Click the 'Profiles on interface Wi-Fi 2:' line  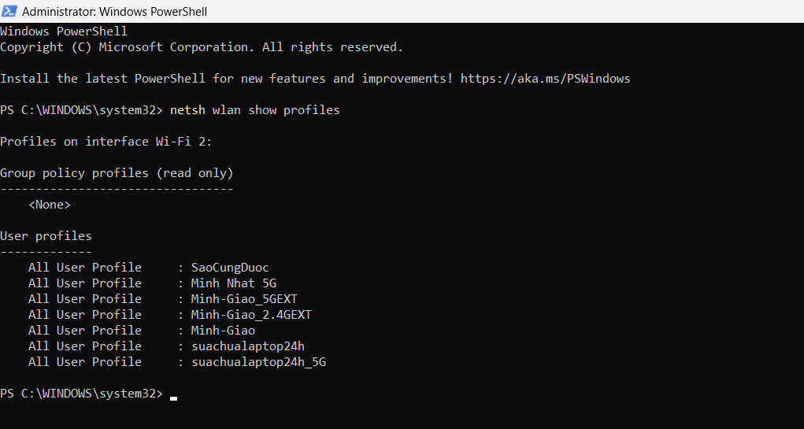point(106,142)
